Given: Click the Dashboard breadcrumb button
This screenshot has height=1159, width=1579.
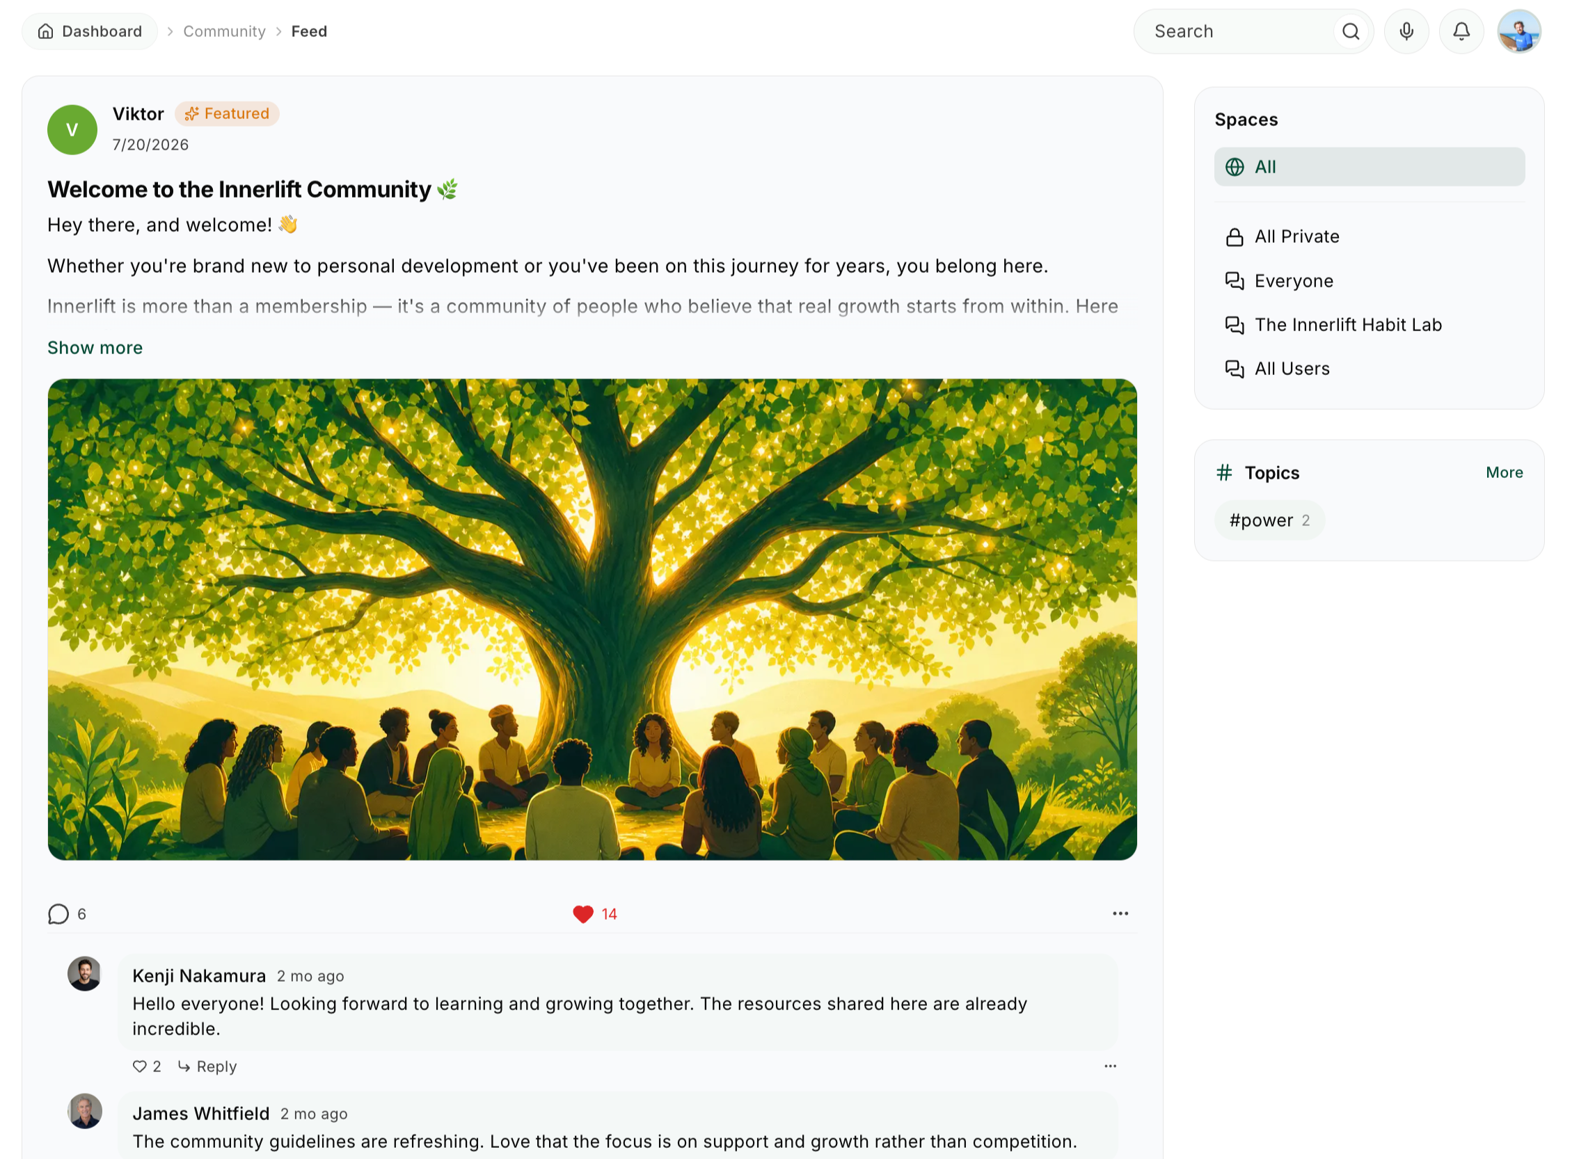Looking at the screenshot, I should [89, 31].
